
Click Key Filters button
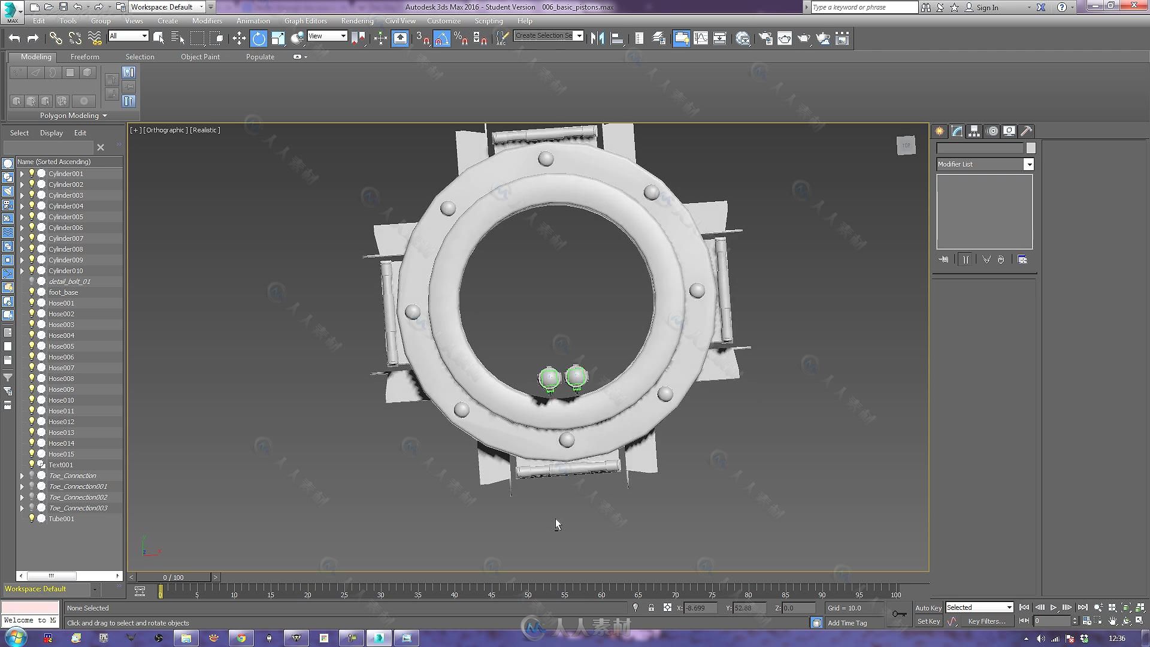coord(986,621)
